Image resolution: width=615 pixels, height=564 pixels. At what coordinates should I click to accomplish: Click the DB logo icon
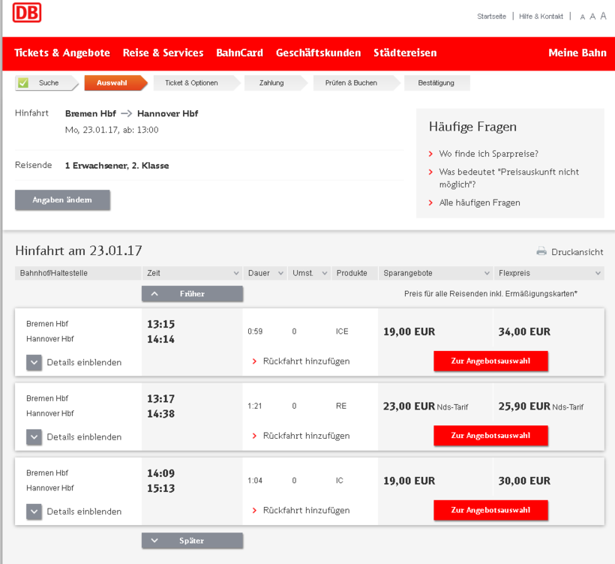(x=28, y=13)
